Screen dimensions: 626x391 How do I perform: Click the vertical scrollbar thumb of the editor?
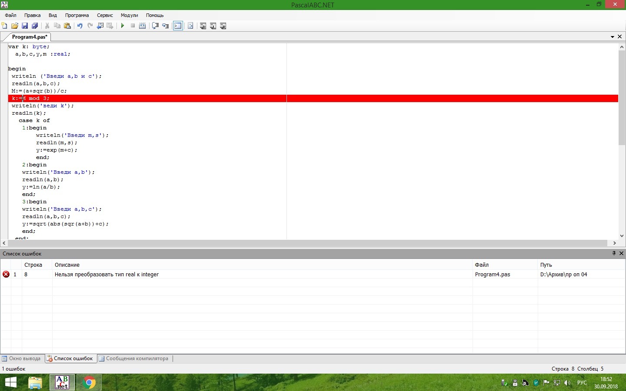(x=622, y=98)
